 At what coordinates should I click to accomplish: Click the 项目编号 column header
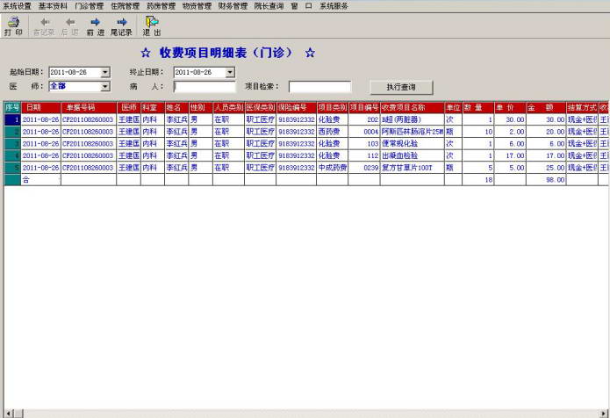click(364, 107)
